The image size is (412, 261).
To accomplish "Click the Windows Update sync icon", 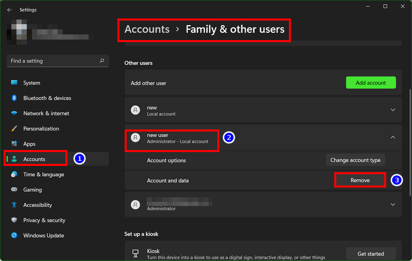I will (x=14, y=235).
